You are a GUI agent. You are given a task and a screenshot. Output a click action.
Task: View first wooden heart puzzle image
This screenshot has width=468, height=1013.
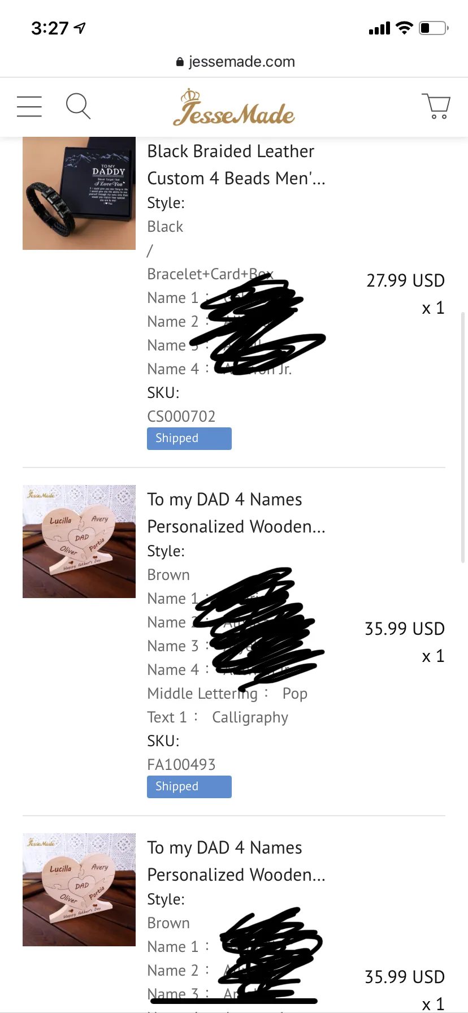79,542
